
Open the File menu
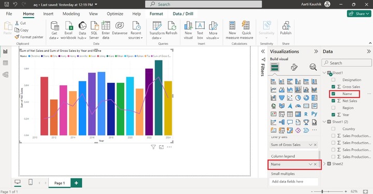pos(9,14)
